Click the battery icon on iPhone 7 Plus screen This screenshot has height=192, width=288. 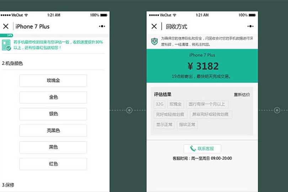tap(104, 15)
